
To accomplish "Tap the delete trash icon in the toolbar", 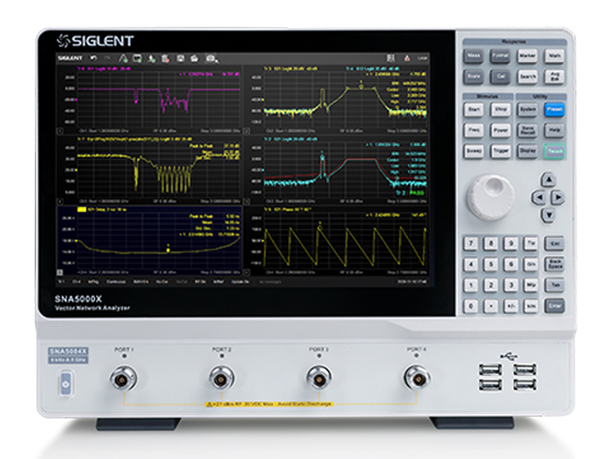I will point(166,58).
